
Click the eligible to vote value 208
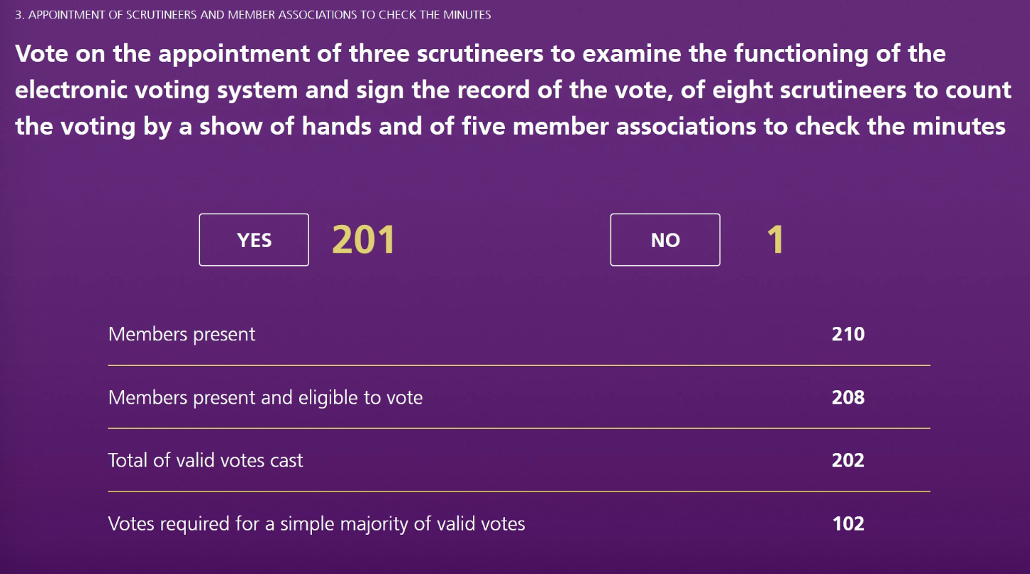point(848,397)
